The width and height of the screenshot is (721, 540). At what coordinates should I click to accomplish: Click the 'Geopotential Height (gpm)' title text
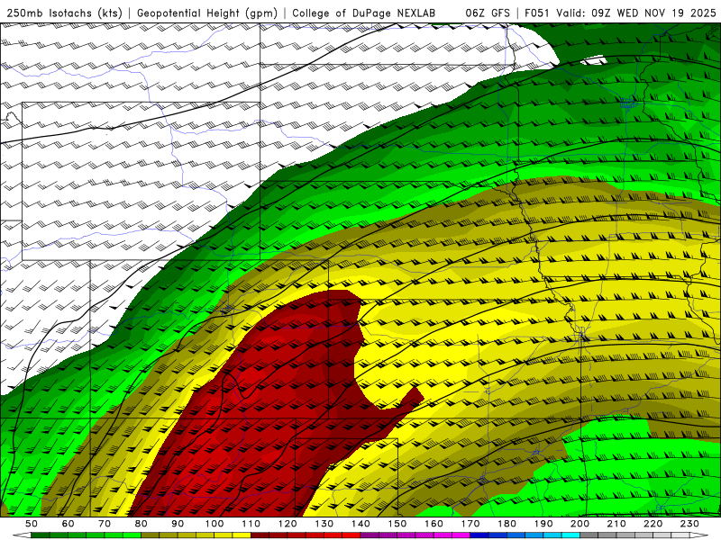(207, 13)
